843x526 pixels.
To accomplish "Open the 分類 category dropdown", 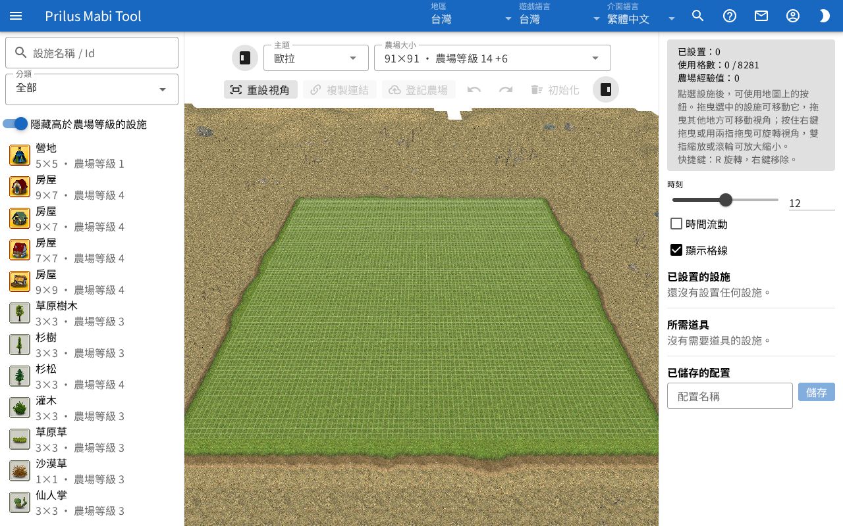I will point(92,89).
